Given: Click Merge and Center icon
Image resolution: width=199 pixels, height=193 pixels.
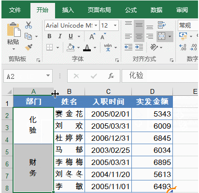Looking at the screenshot, I should click(162, 36).
